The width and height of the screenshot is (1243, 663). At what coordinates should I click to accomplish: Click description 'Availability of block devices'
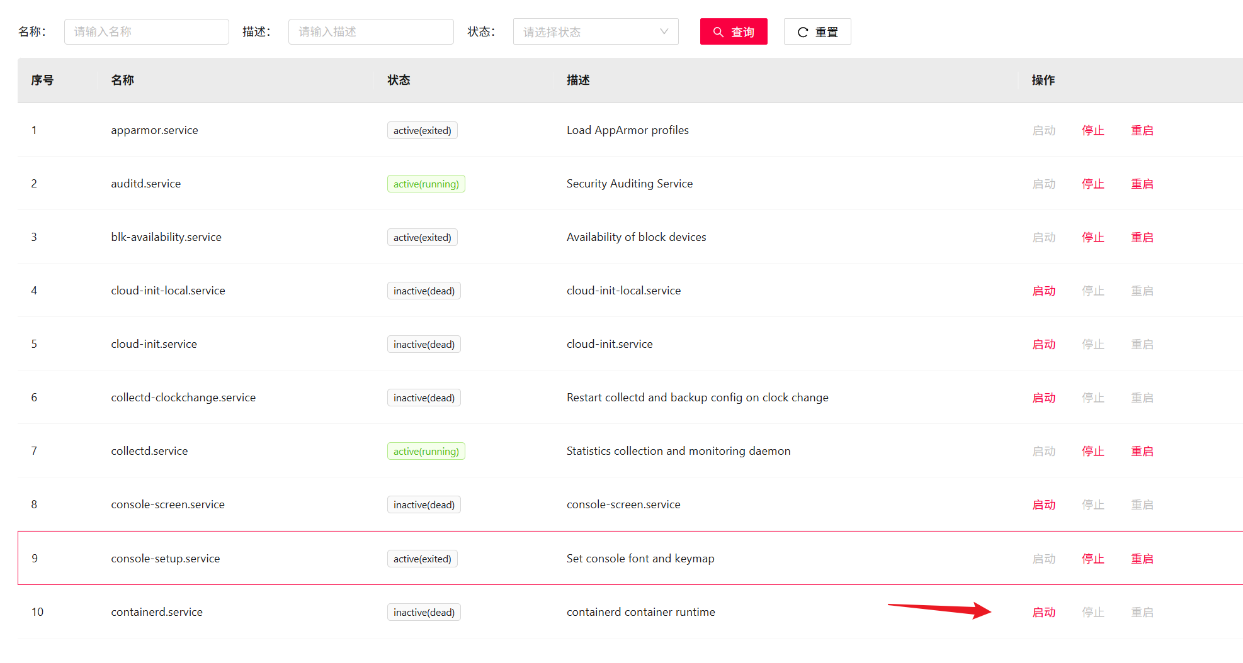point(637,237)
